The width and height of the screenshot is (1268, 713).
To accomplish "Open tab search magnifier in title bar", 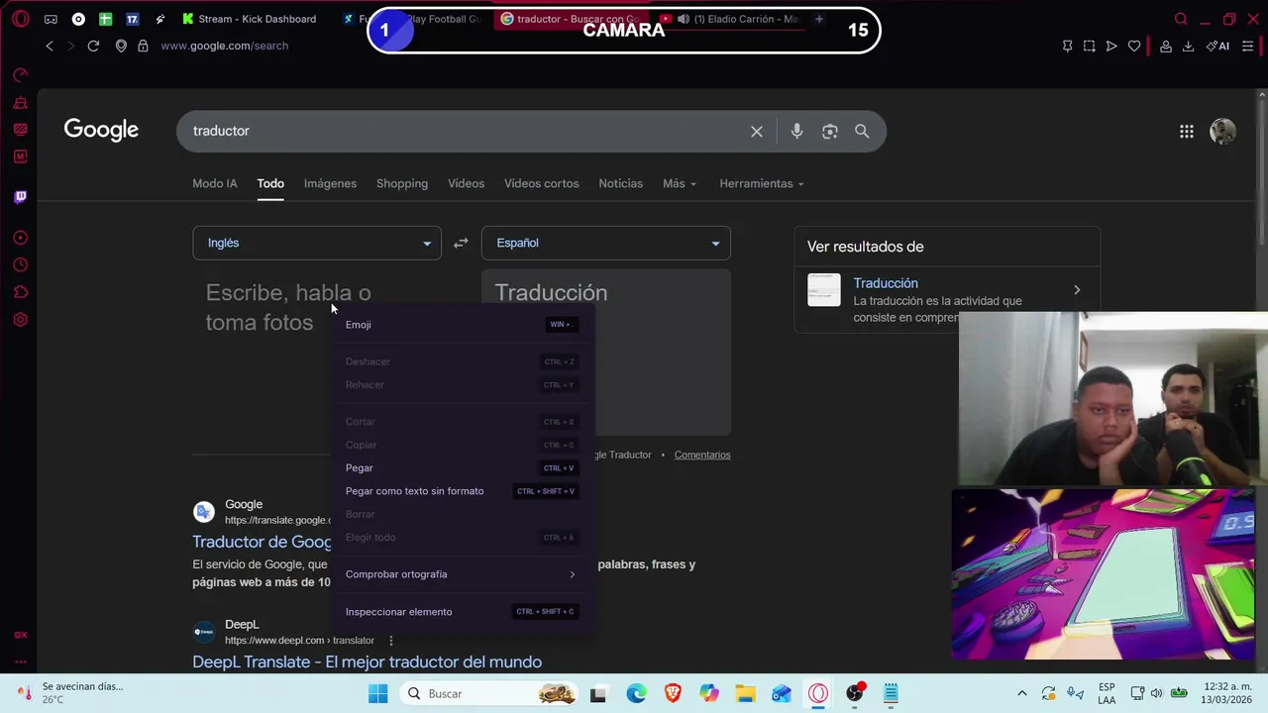I will 1181,19.
